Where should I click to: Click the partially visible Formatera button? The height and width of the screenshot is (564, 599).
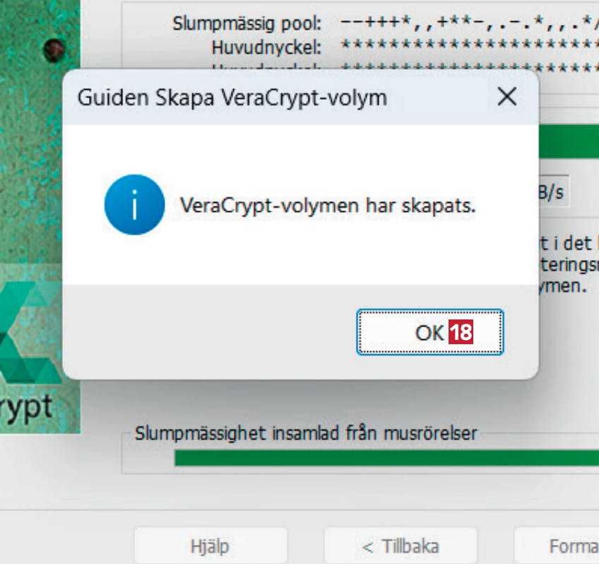[x=557, y=546]
